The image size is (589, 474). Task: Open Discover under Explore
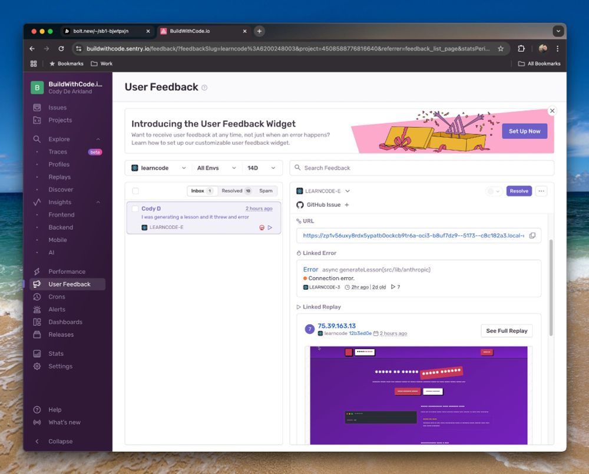point(61,190)
